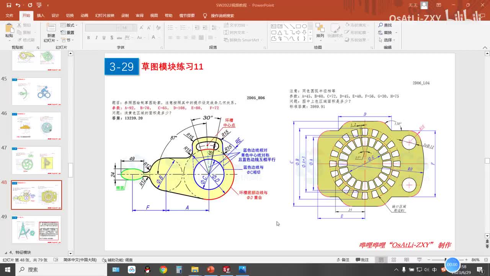
Task: Click the PowerPoint taskbar icon
Action: pos(211,269)
